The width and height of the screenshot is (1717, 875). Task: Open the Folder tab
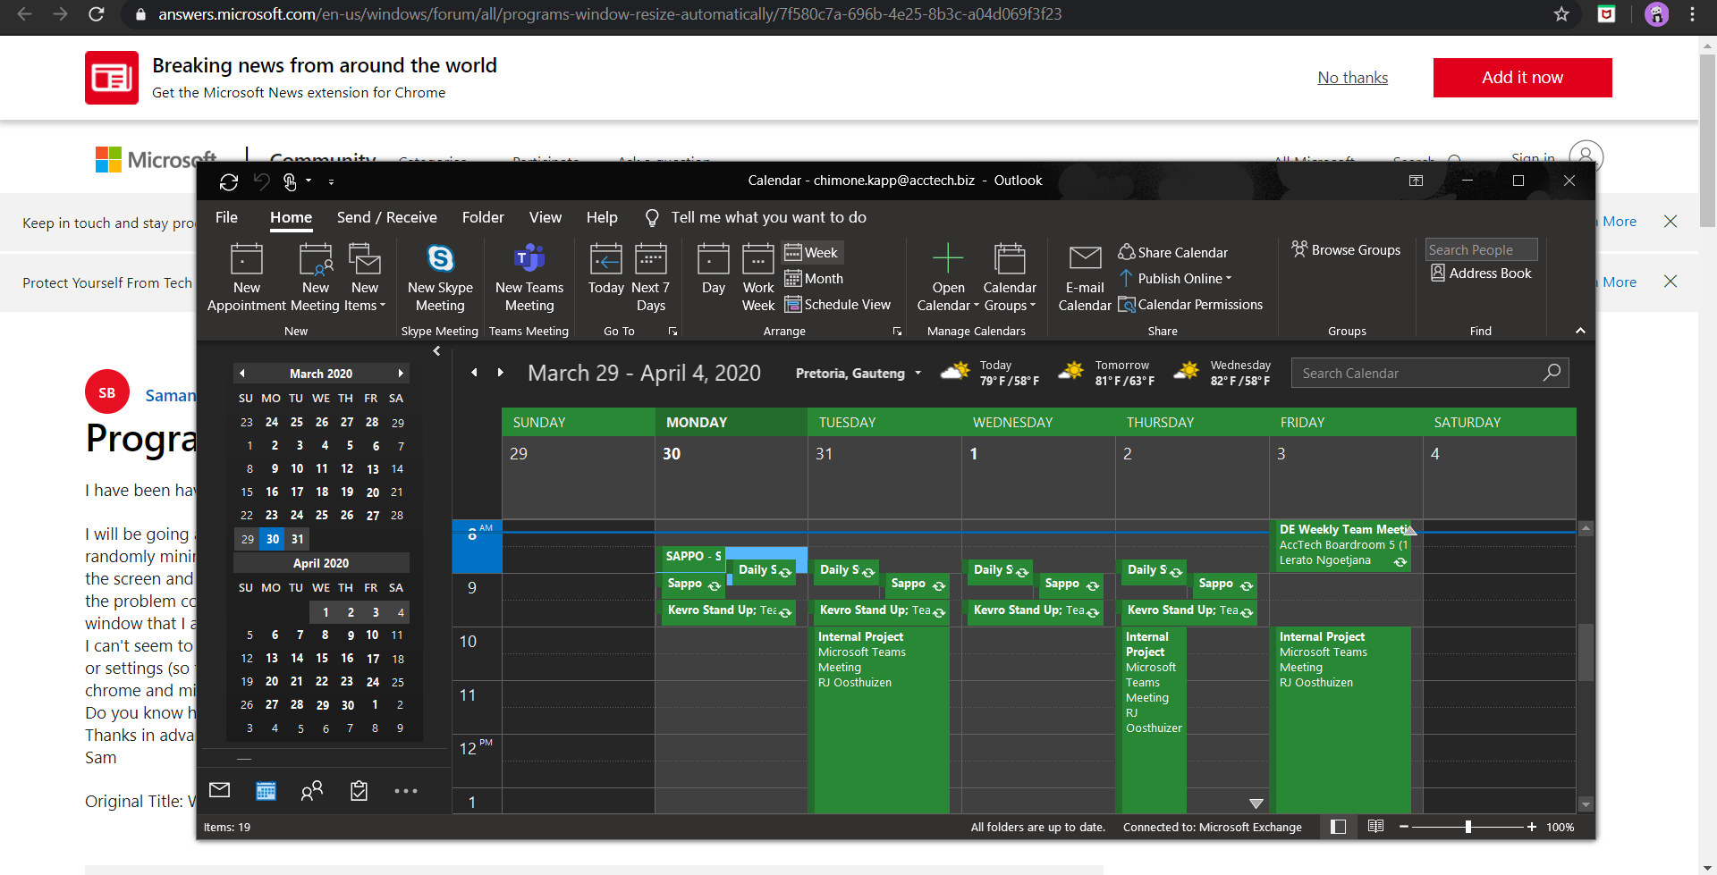[483, 217]
